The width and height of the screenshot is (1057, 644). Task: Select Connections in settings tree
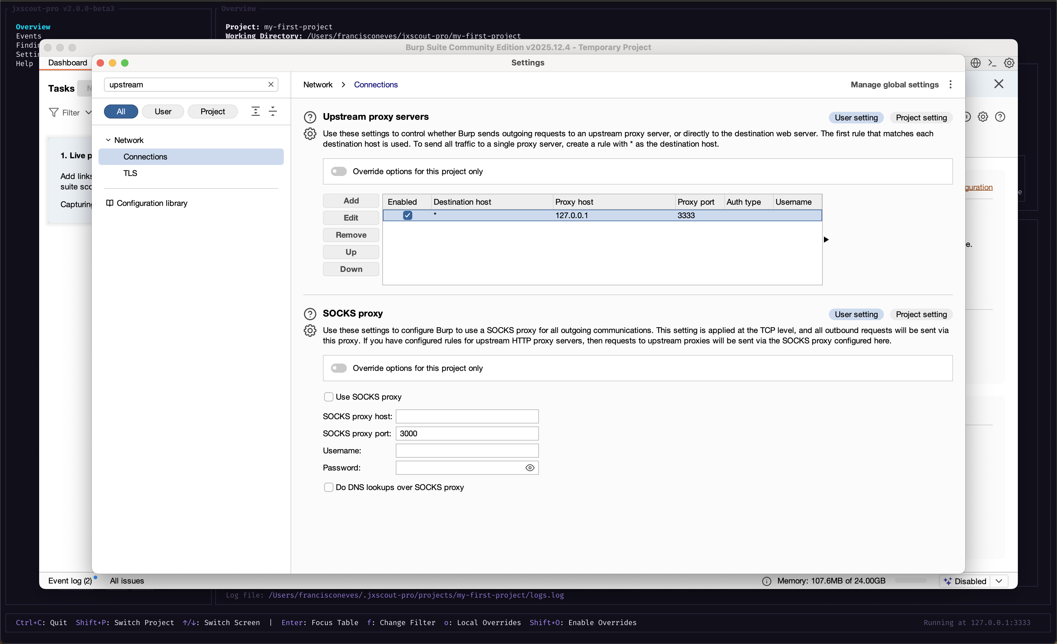point(191,157)
